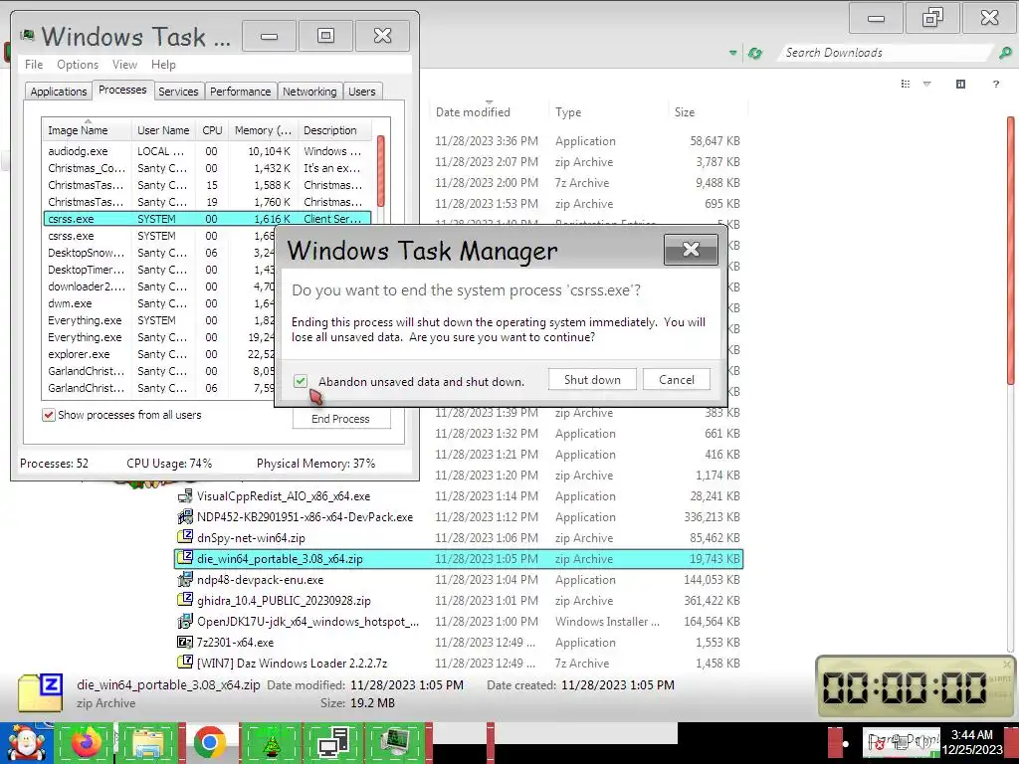Select the explorer.exe process row

(160, 354)
